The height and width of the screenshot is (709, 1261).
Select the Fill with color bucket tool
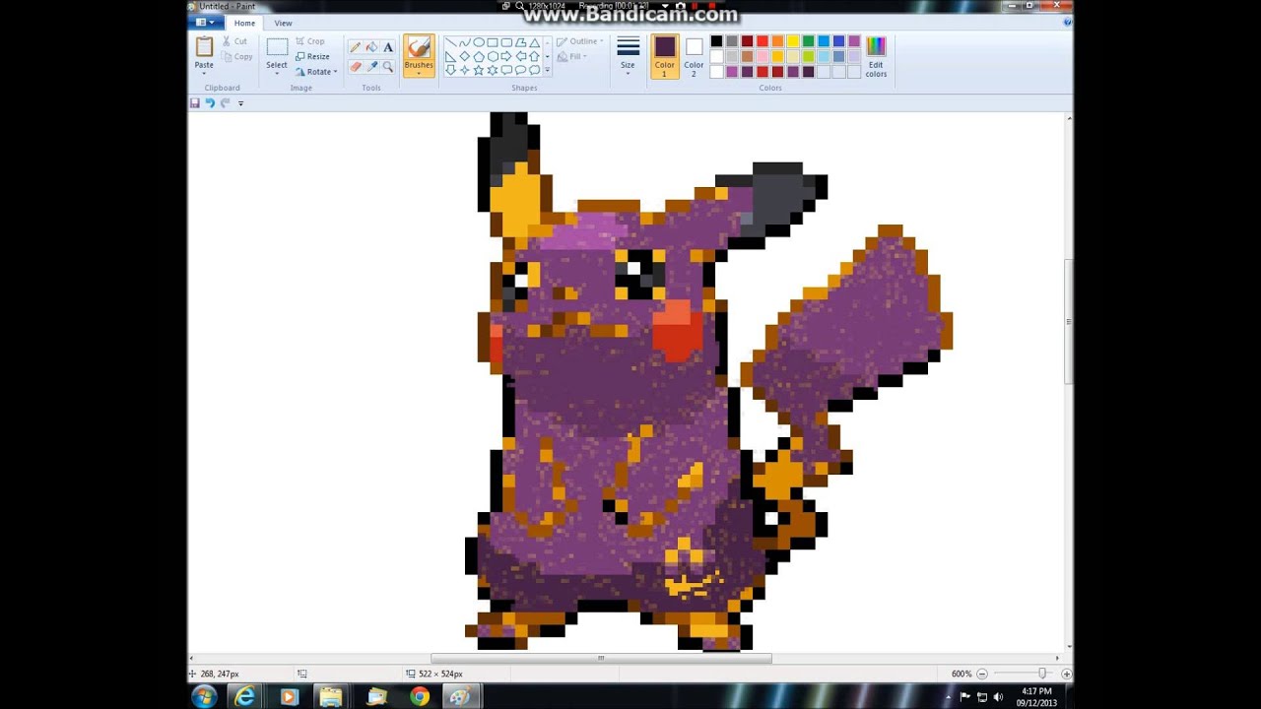(x=371, y=47)
